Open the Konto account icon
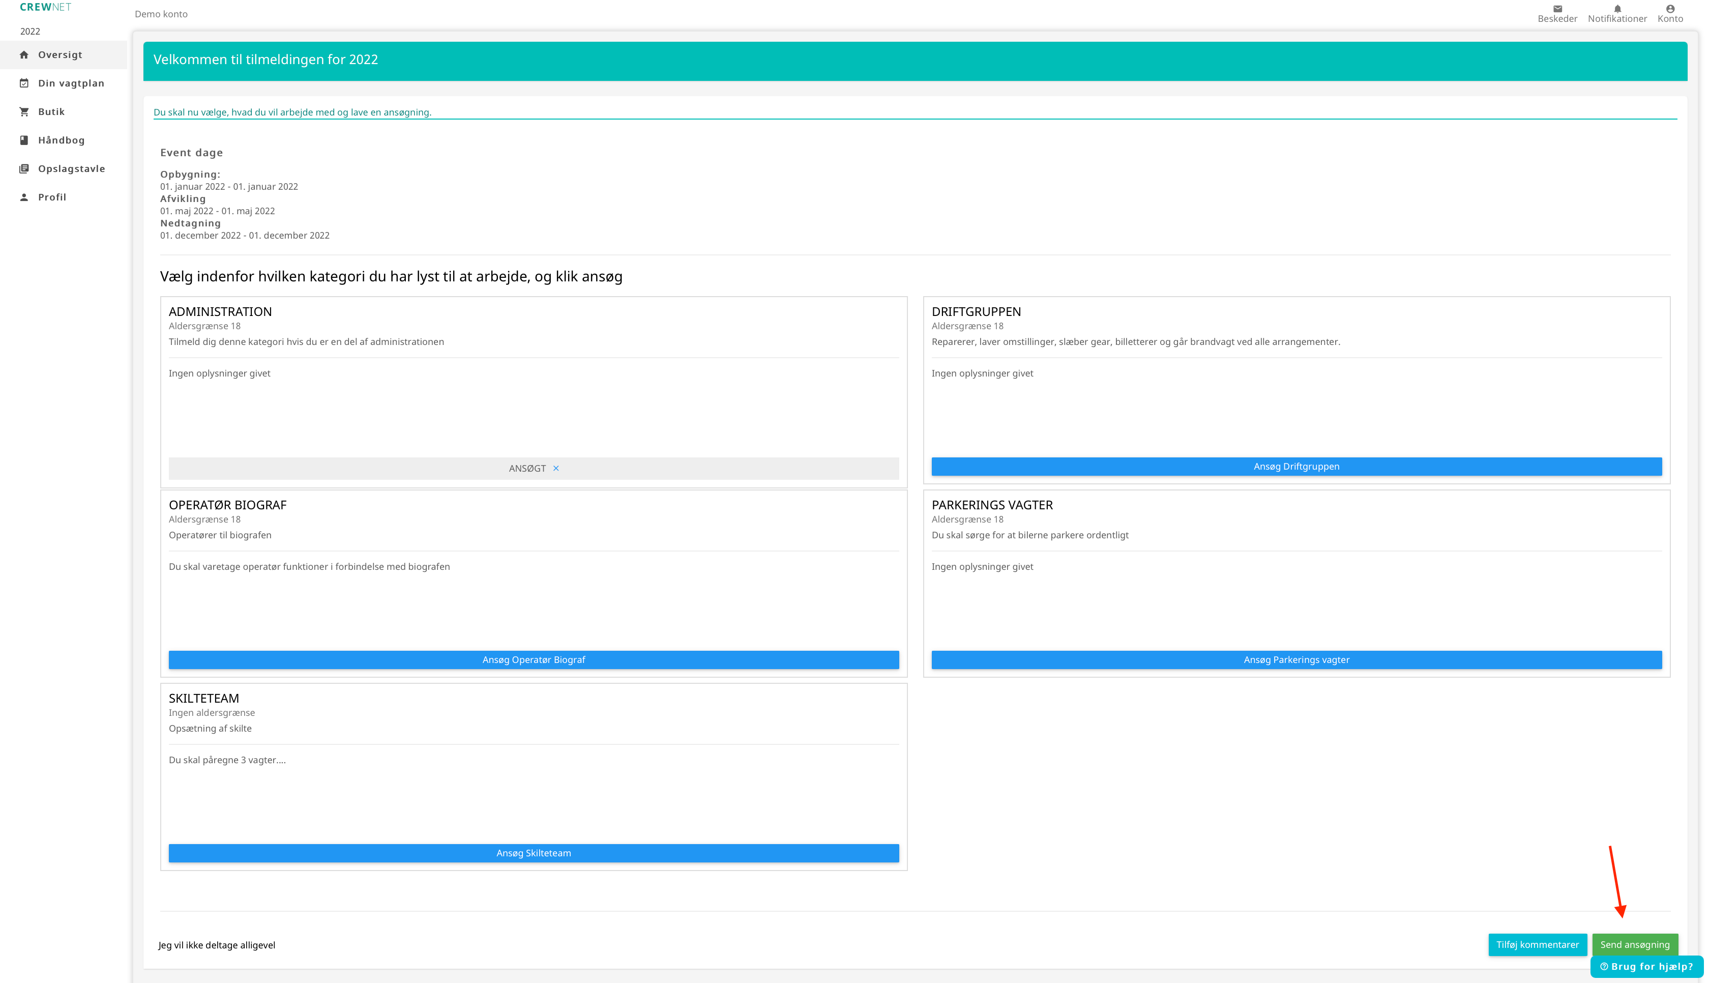 coord(1670,9)
